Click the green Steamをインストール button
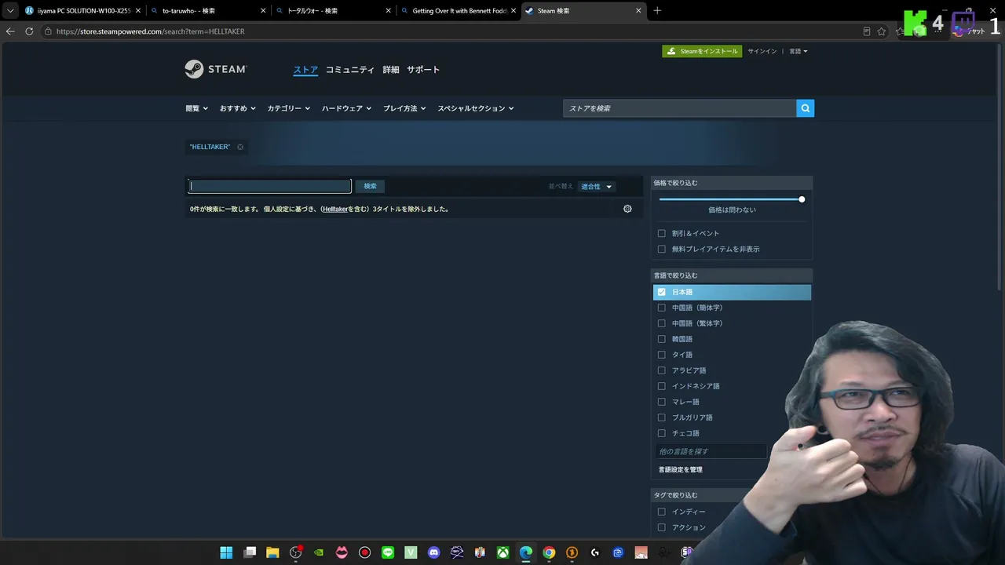1005x565 pixels. (702, 51)
